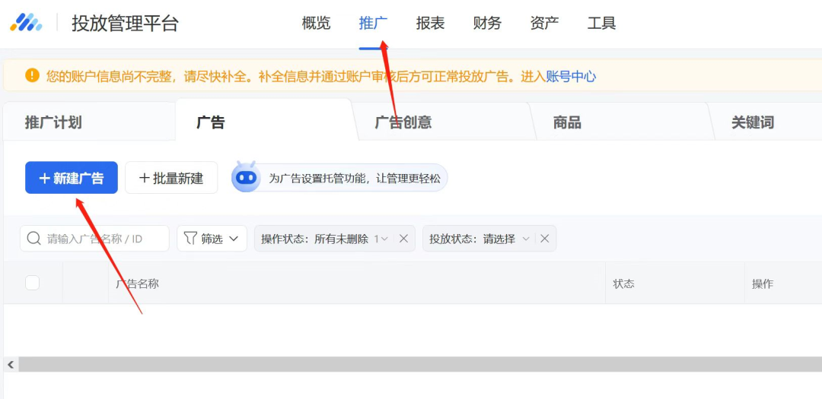Toggle the select-all checkbox in table header
The image size is (822, 399).
[32, 283]
